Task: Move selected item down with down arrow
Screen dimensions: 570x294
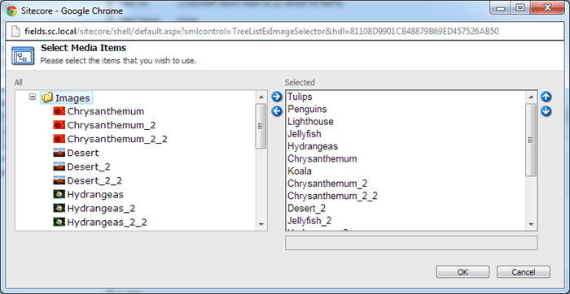Action: [546, 111]
